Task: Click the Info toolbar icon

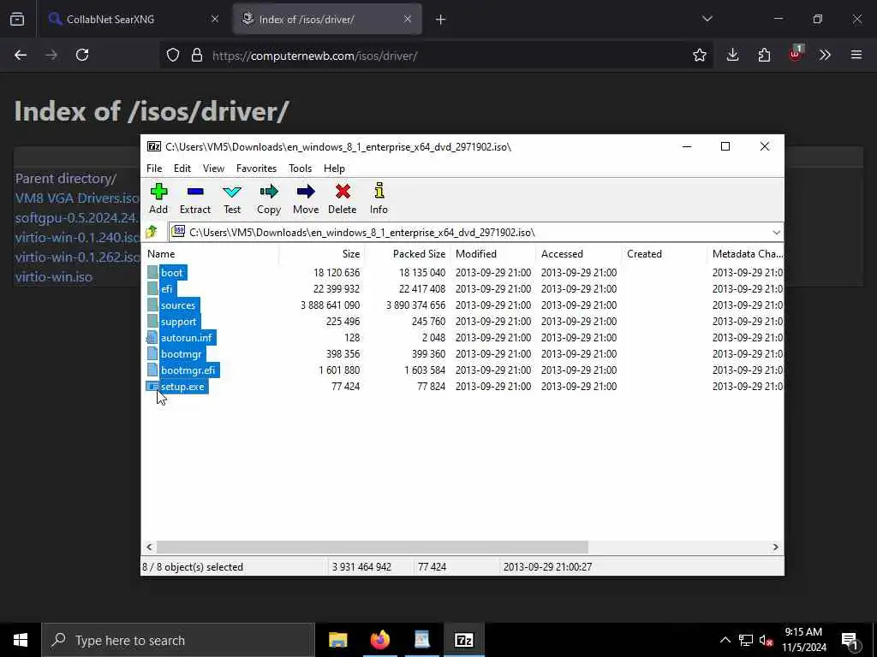Action: click(x=379, y=191)
